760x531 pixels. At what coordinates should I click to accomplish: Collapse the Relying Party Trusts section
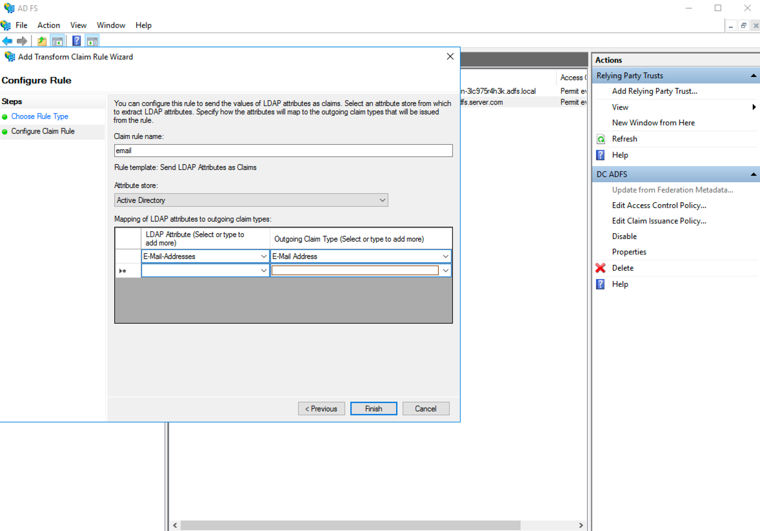pyautogui.click(x=752, y=75)
